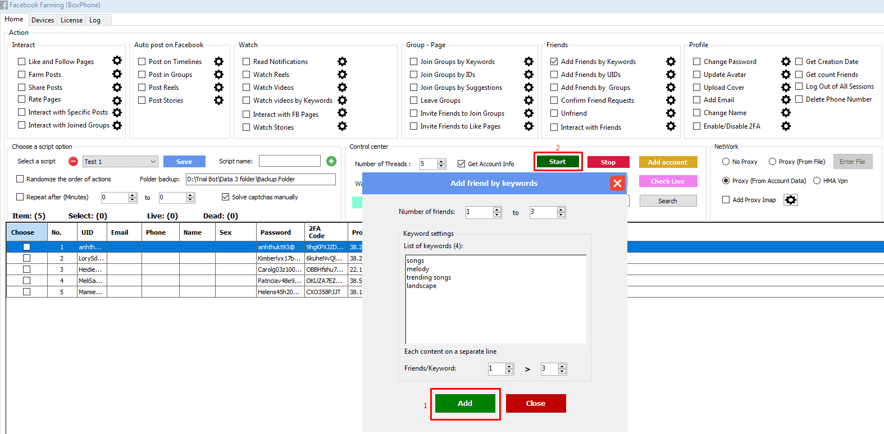
Task: Enable Randomize the order of actions
Action: 20,179
